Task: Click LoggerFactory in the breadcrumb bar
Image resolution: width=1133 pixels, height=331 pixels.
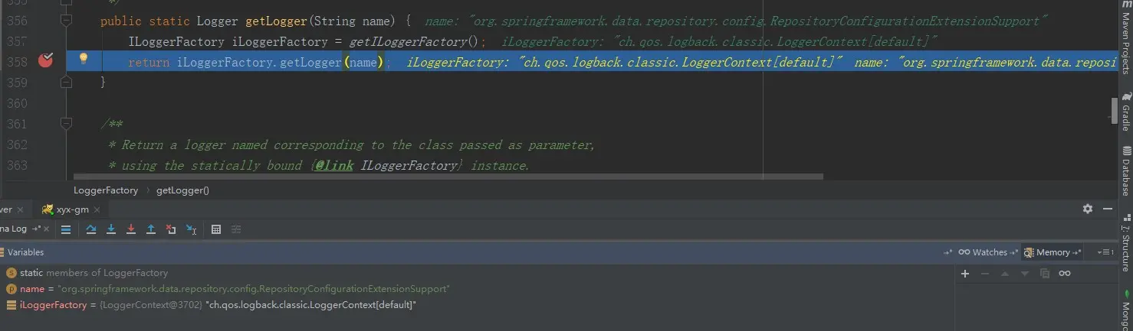Action: click(x=106, y=190)
